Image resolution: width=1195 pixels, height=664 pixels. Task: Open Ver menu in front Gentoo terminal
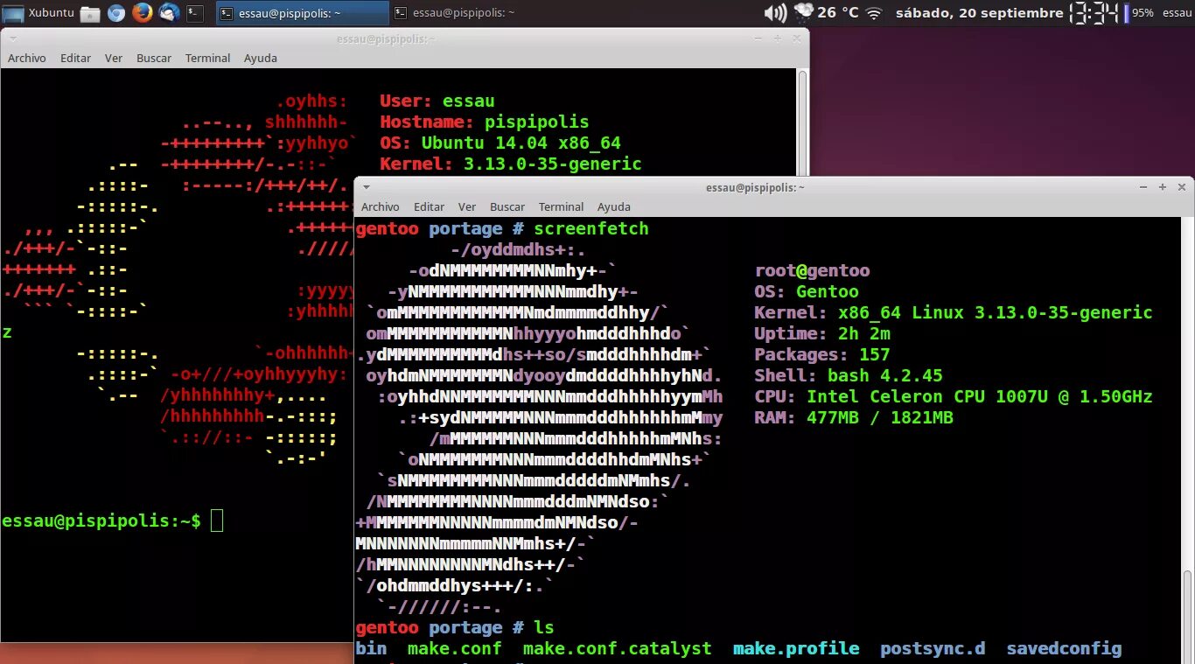click(x=467, y=206)
